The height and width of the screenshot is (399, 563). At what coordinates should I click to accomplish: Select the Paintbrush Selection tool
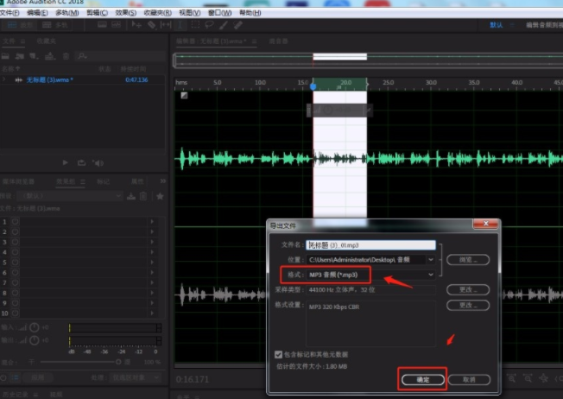tap(224, 25)
